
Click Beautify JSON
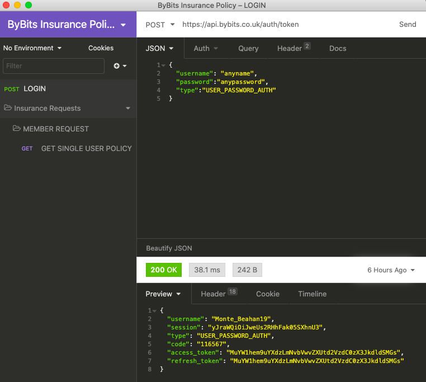tap(169, 248)
